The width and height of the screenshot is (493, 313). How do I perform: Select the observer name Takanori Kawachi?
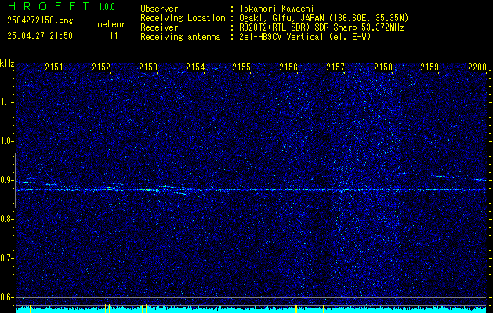[x=276, y=9]
